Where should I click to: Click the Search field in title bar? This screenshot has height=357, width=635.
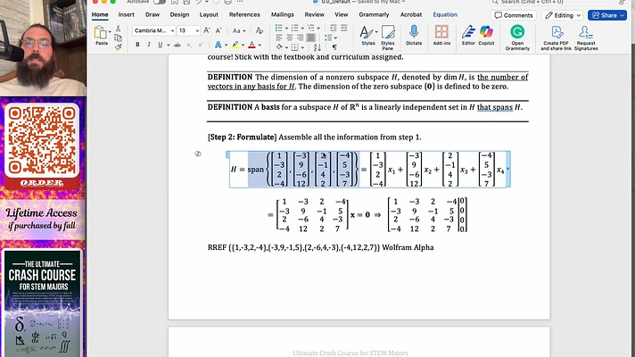551,2
